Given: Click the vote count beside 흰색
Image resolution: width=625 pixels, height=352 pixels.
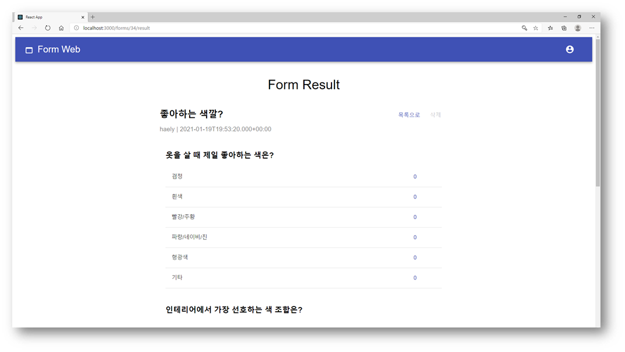Looking at the screenshot, I should point(414,197).
